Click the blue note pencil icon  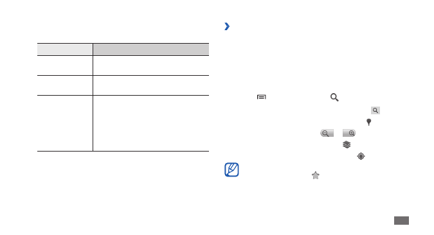point(231,170)
